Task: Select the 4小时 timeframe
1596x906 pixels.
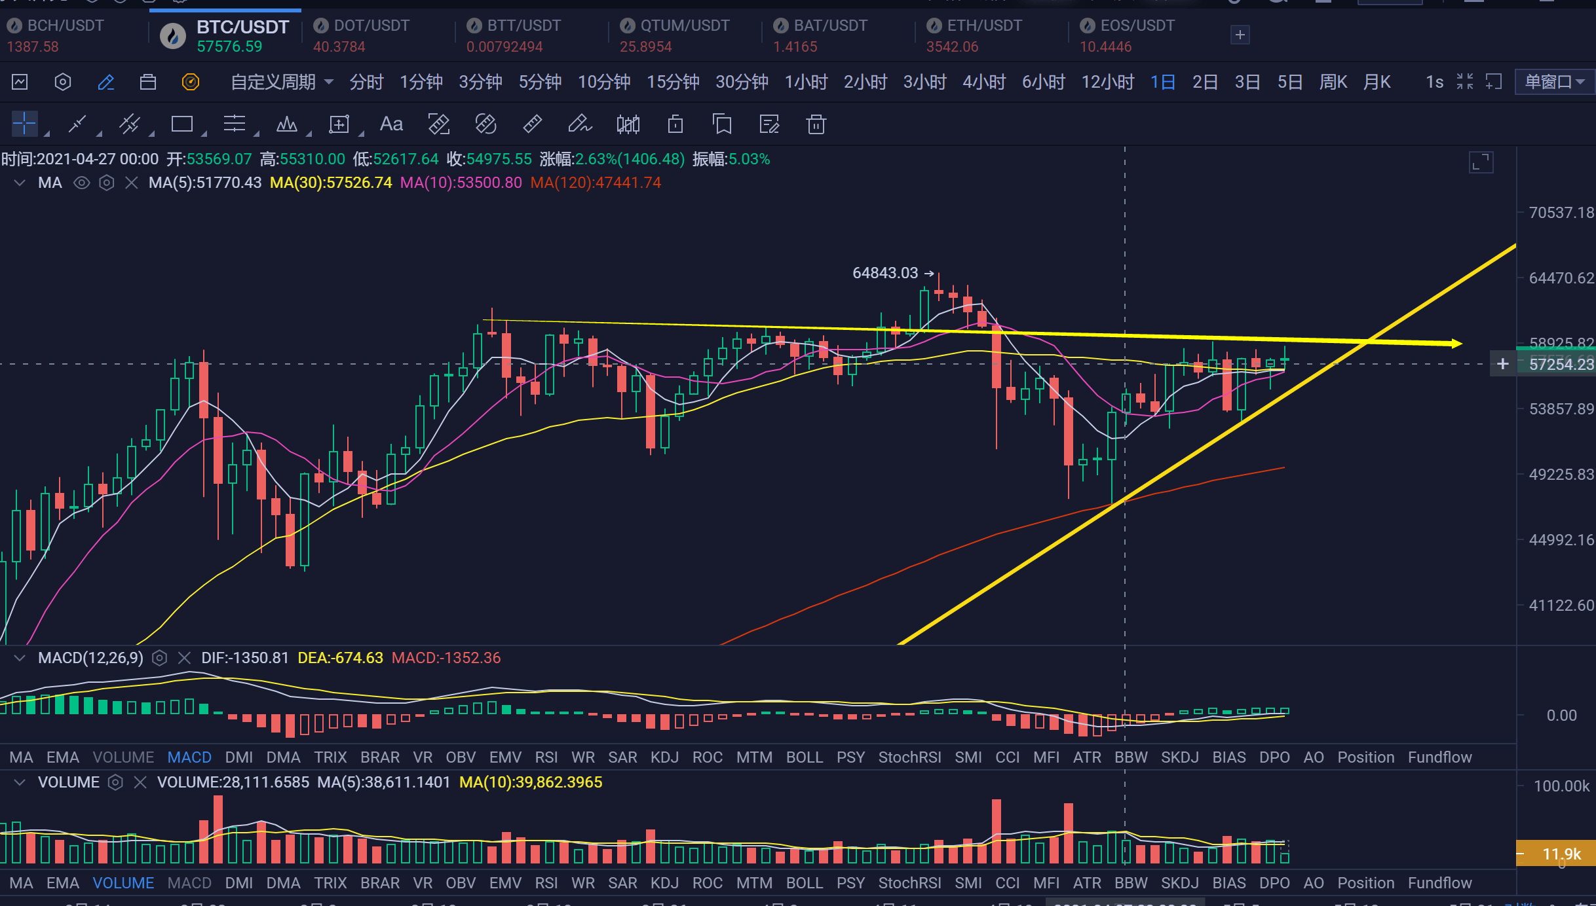Action: point(984,82)
